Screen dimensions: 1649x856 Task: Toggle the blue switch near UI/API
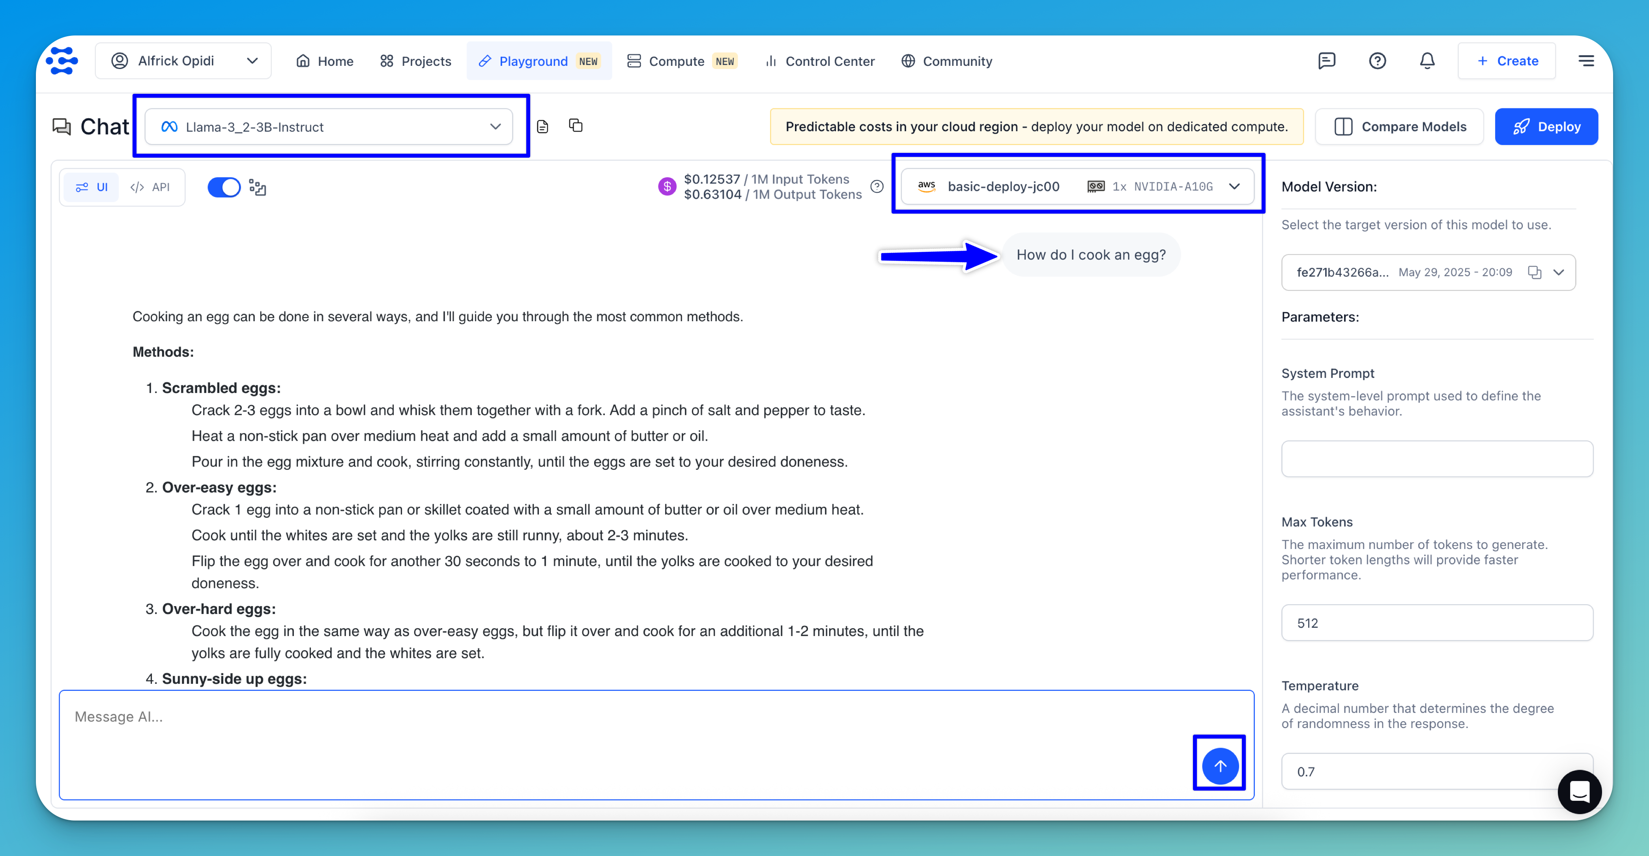224,187
